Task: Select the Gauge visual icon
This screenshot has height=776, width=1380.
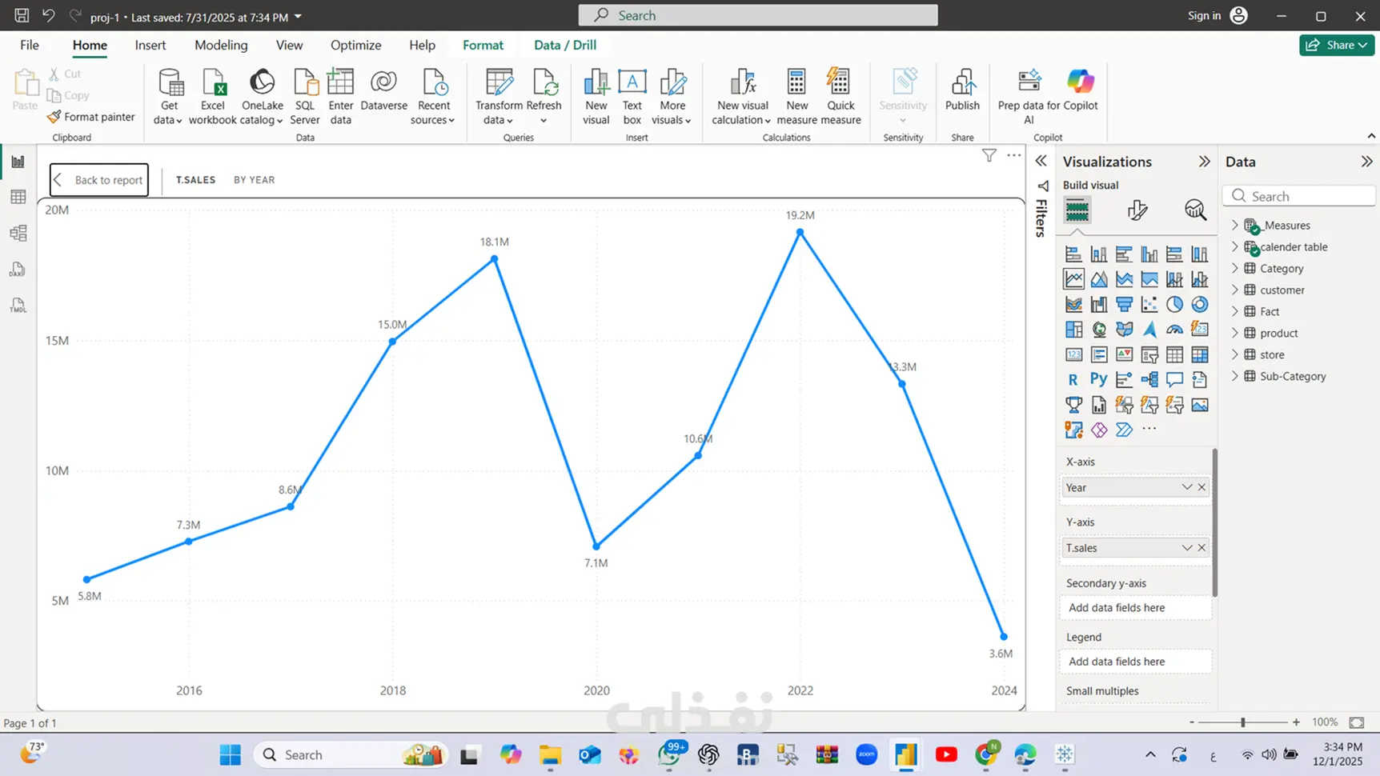Action: click(1174, 330)
